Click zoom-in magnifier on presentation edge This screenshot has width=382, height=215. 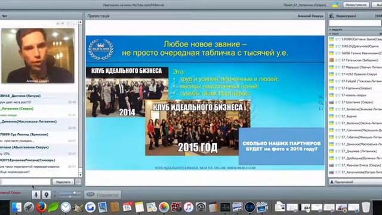321,97
